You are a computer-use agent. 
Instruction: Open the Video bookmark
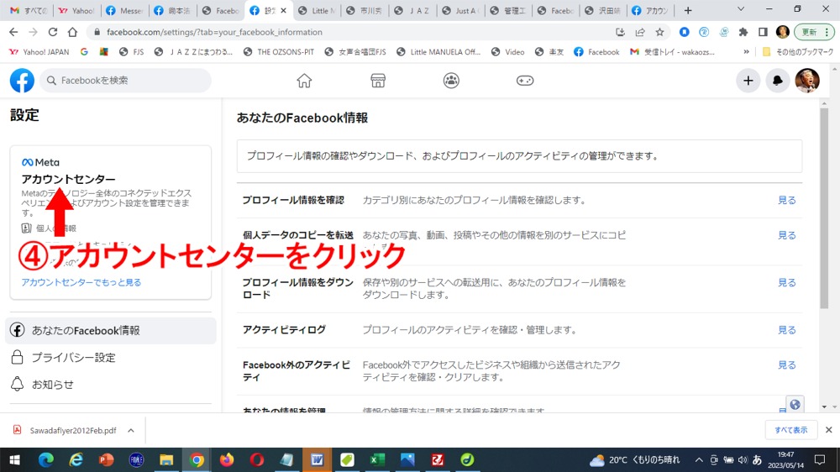(508, 52)
